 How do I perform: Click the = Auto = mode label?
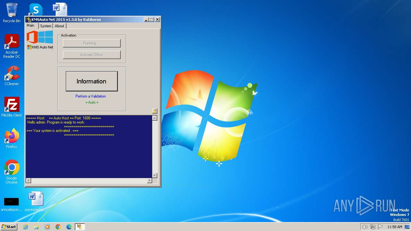92,102
